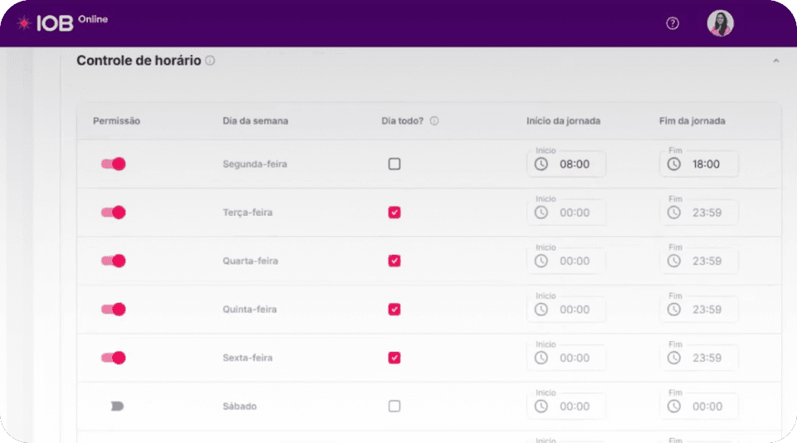Open the user profile avatar
The image size is (797, 443).
[721, 23]
